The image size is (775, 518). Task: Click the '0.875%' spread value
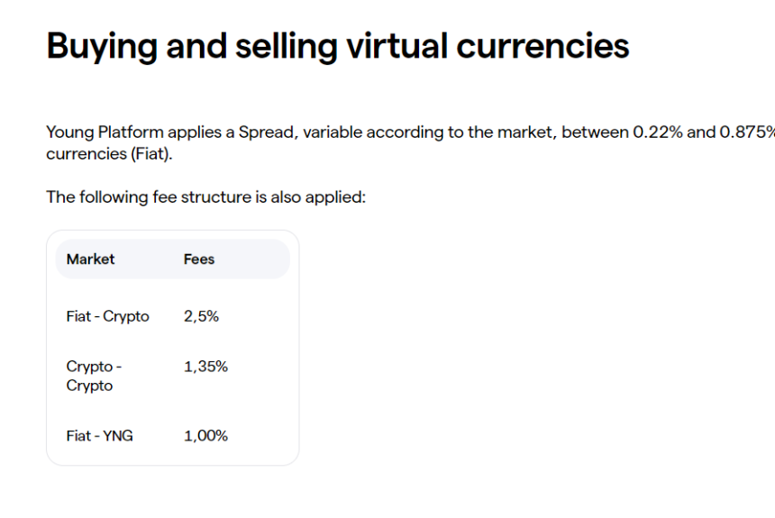[746, 132]
